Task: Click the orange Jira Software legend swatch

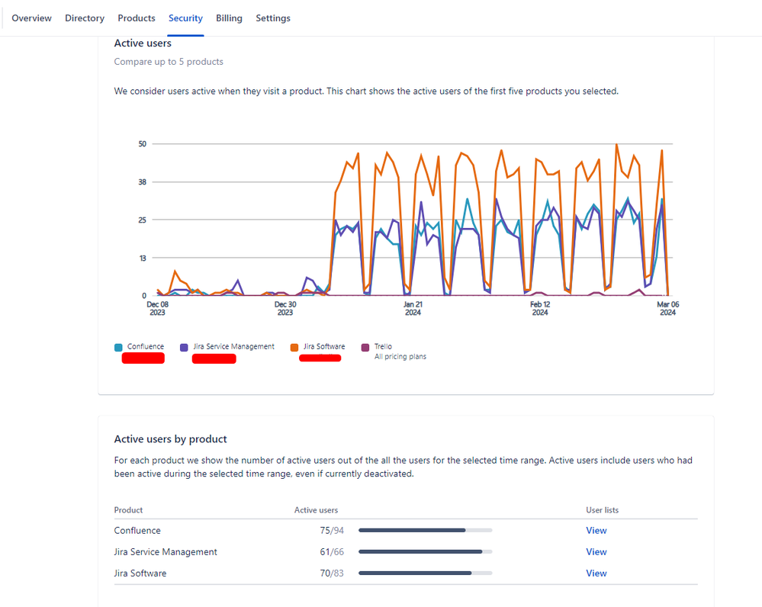Action: coord(294,346)
